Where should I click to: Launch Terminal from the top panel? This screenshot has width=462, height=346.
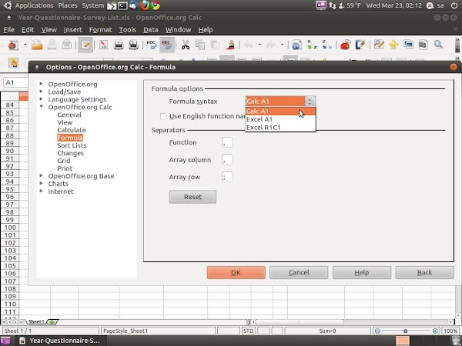tap(122, 5)
